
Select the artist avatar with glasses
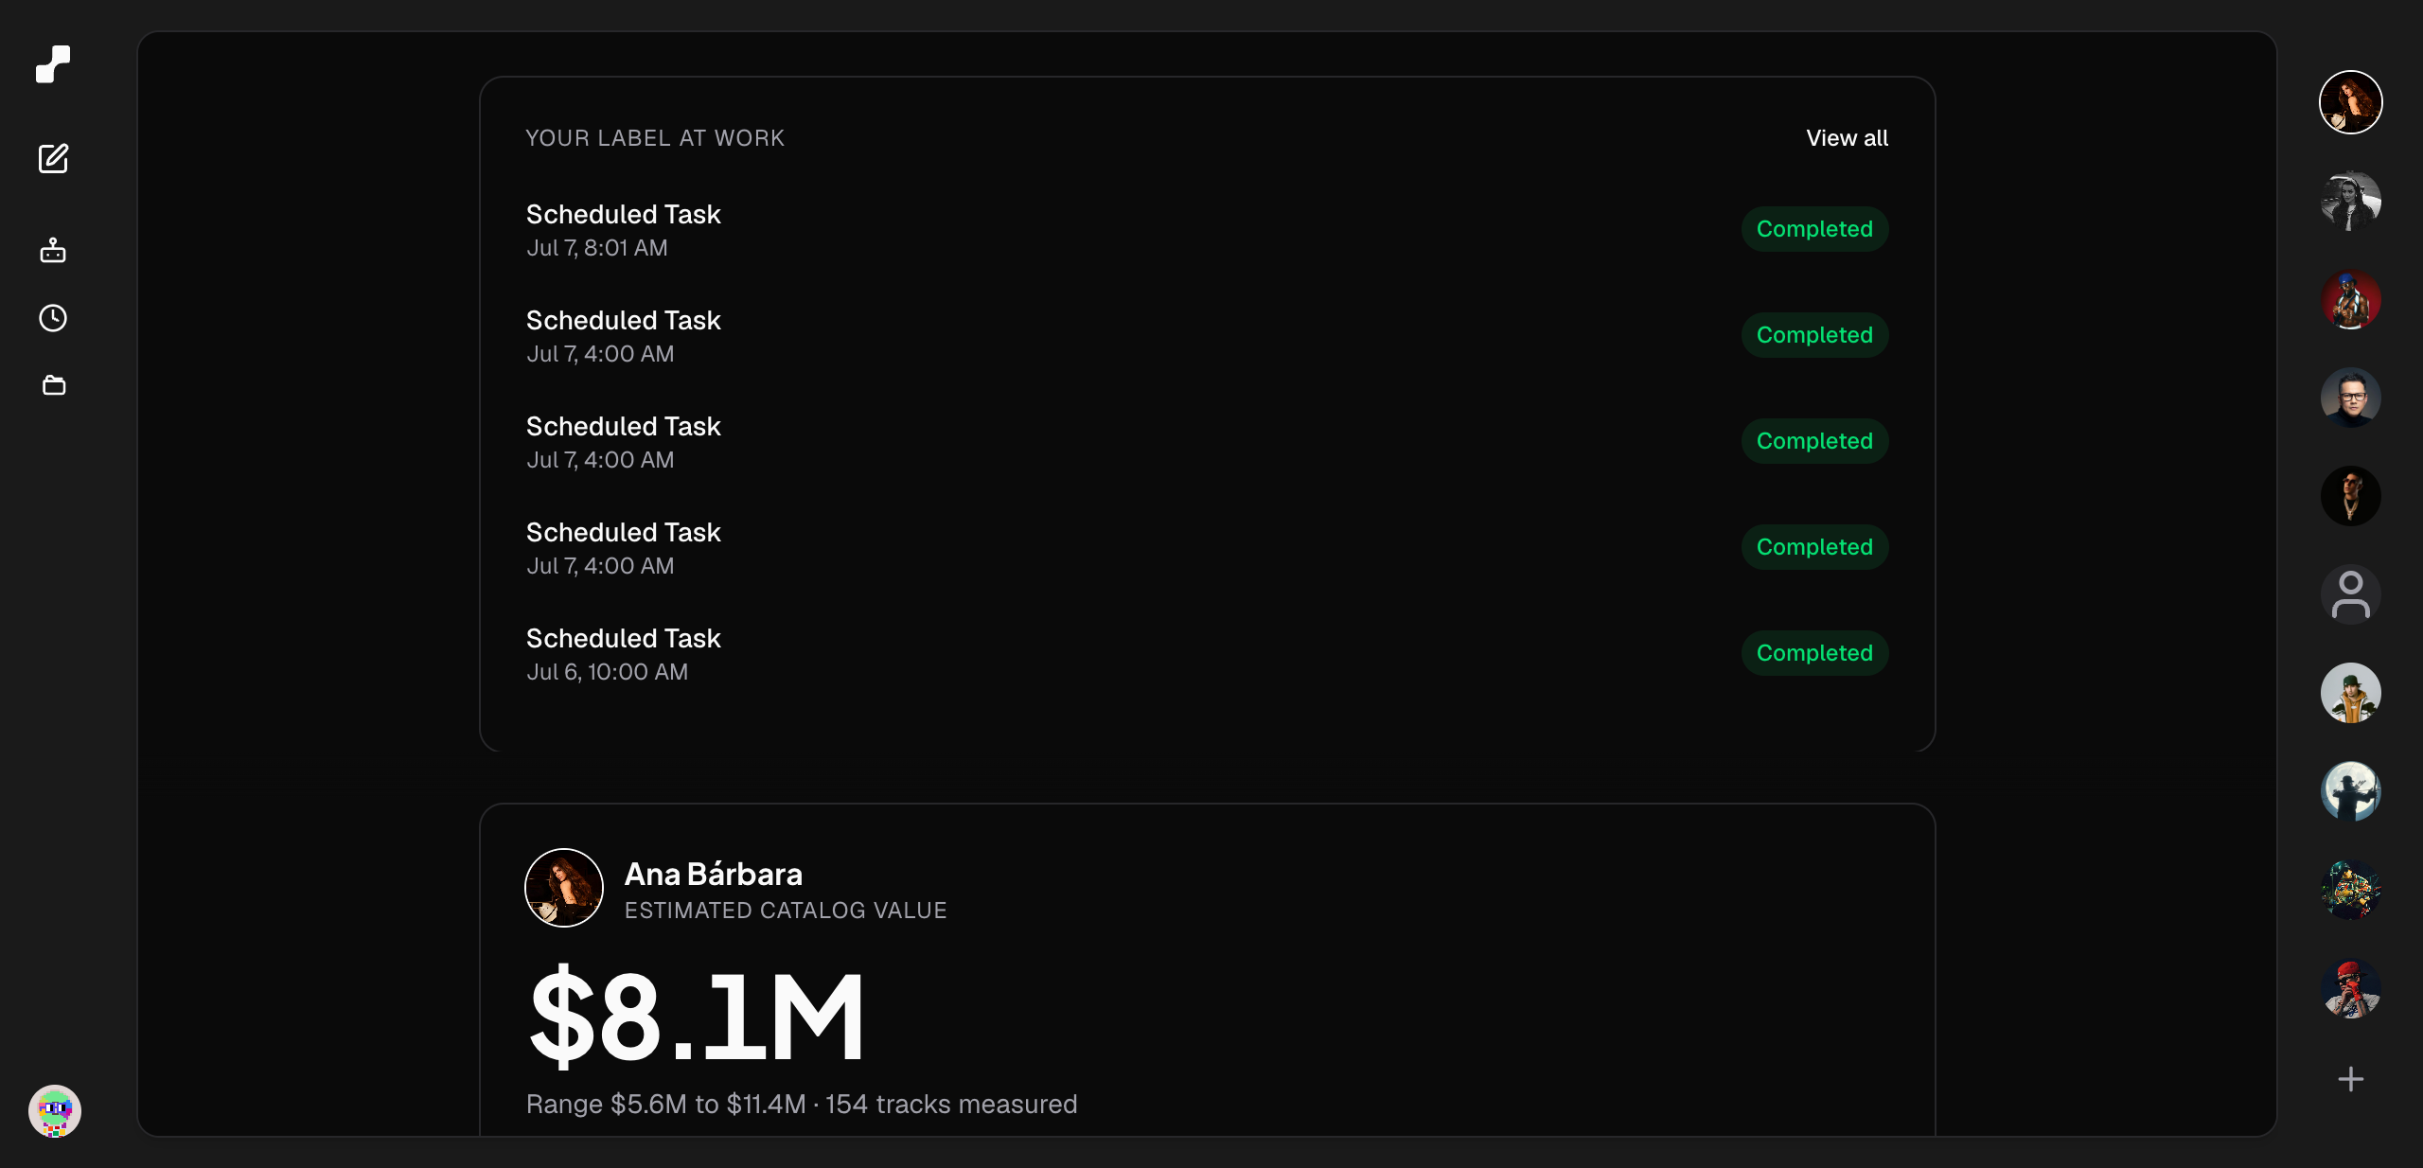(2350, 398)
